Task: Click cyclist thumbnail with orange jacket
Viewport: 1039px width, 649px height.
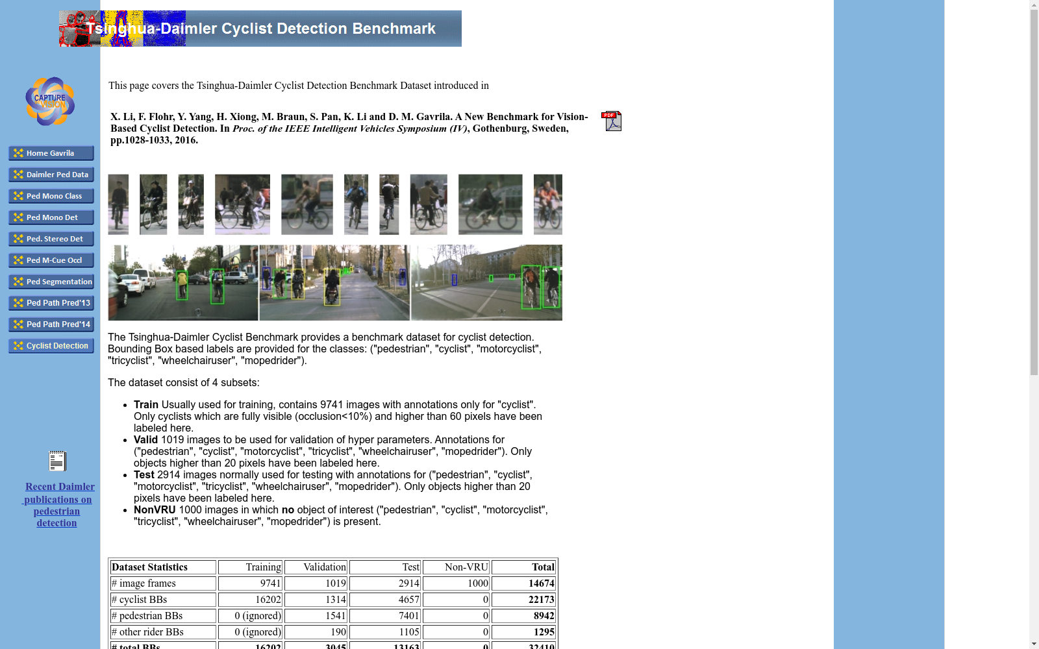Action: 548,204
